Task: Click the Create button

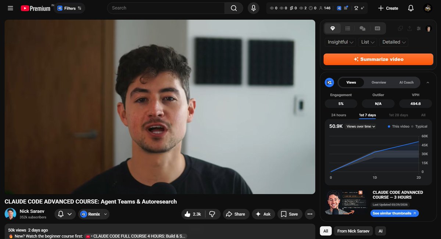Action: point(388,8)
